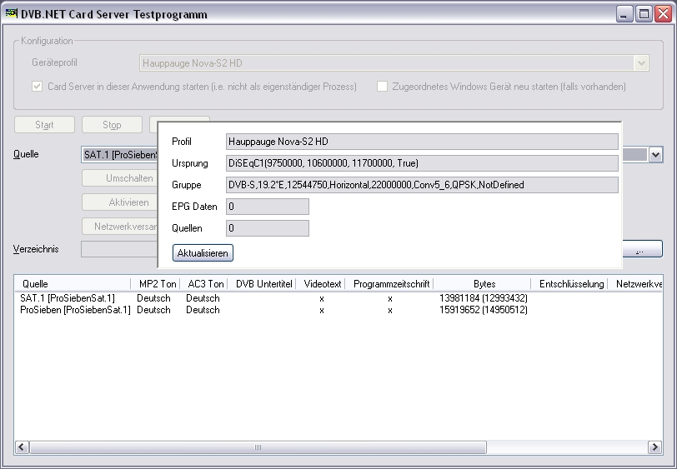
Task: Open the Geräteprofil dropdown
Action: (x=640, y=62)
